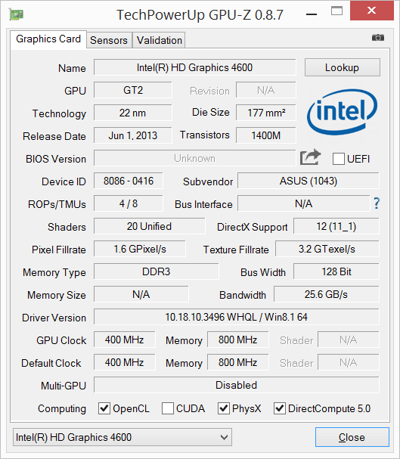Toggle the PhysX checkbox

(x=224, y=408)
